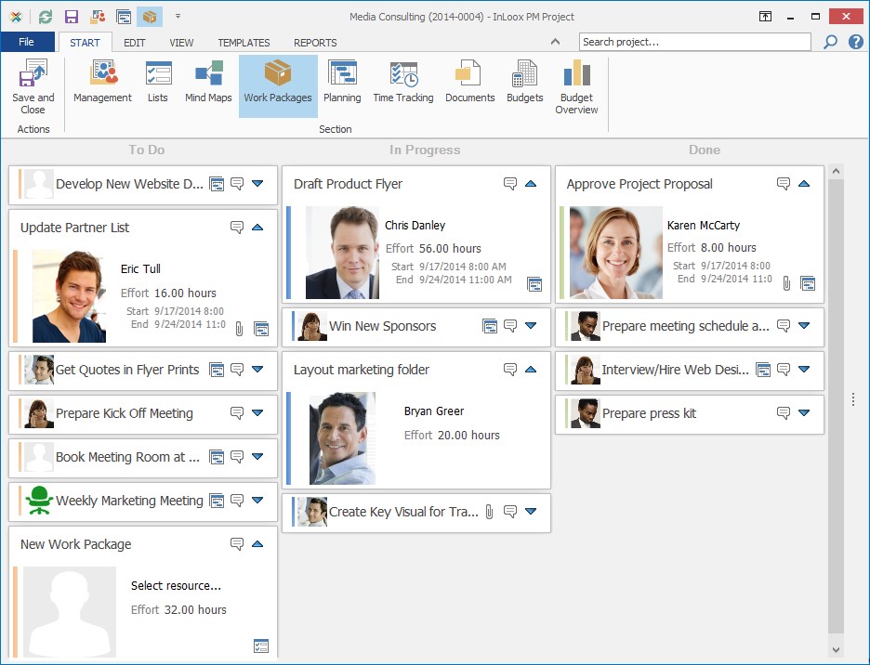Viewport: 870px width, 665px height.
Task: Click the work packages icon in quick access toolbar
Action: (x=150, y=17)
